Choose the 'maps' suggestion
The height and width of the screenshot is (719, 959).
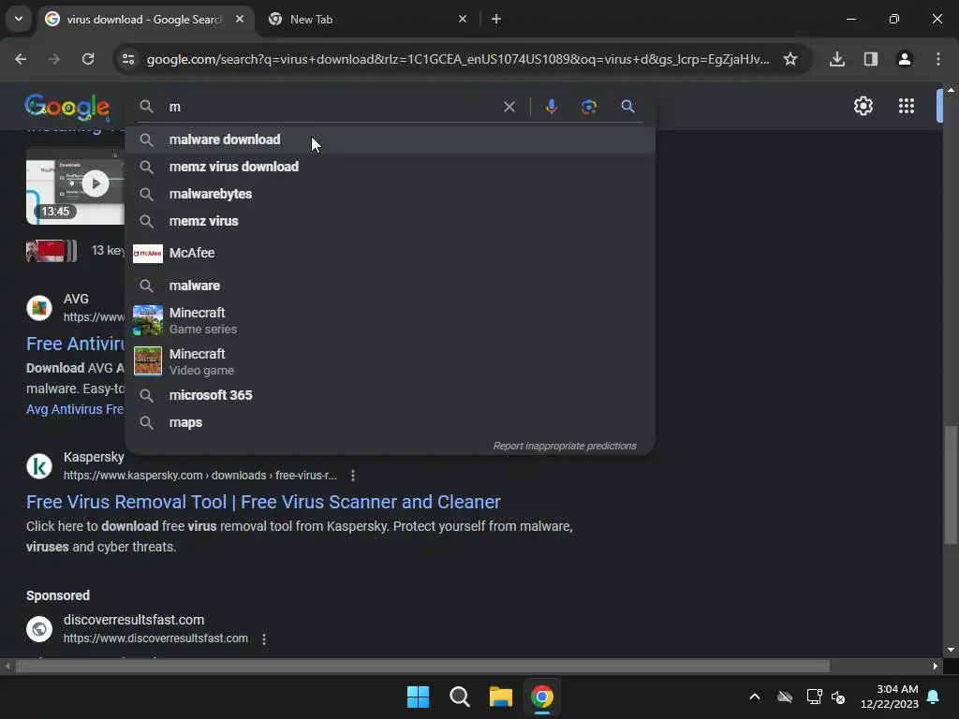pyautogui.click(x=391, y=422)
